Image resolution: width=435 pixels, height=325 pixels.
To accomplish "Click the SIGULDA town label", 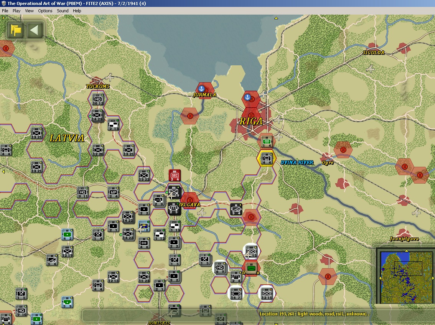I will click(373, 53).
